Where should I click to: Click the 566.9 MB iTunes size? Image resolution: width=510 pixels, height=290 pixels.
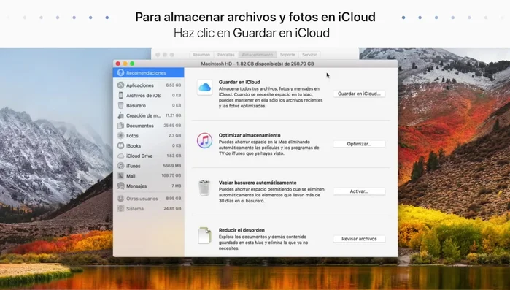(172, 166)
